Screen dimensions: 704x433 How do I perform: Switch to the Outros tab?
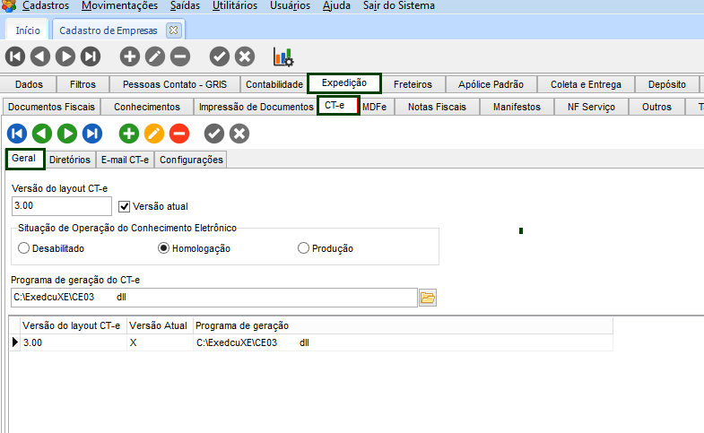coord(656,107)
